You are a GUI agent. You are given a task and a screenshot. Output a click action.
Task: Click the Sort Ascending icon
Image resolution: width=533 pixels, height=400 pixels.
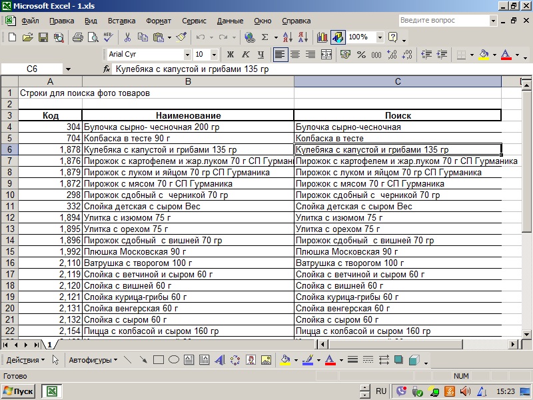(x=287, y=37)
